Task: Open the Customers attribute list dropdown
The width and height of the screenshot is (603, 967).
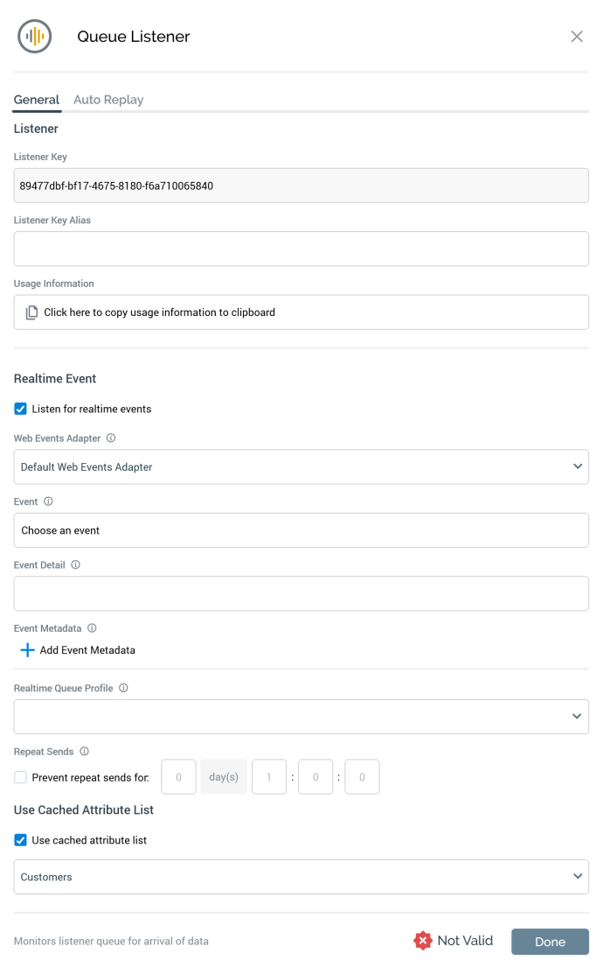Action: point(301,877)
